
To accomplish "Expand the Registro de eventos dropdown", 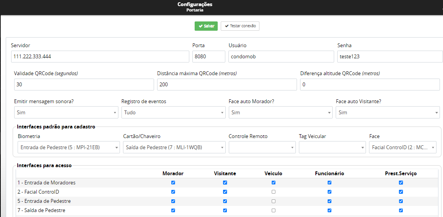I will click(173, 113).
